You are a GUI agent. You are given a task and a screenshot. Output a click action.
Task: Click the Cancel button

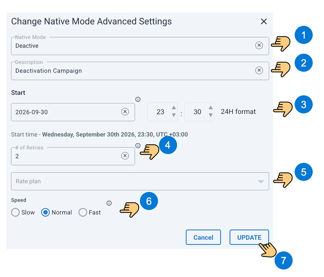pyautogui.click(x=203, y=237)
